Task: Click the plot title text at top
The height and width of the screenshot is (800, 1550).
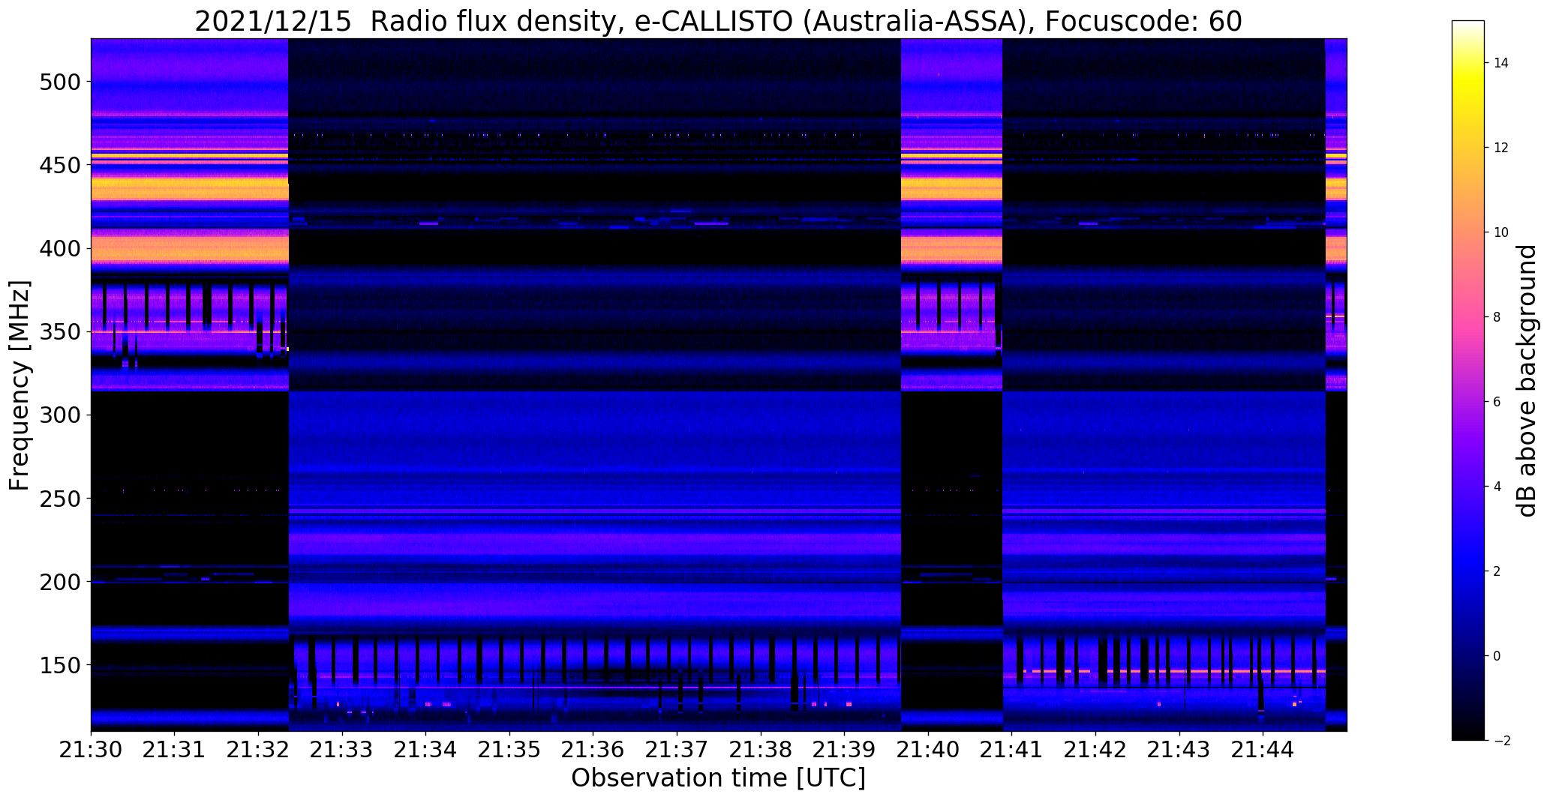Action: [x=718, y=21]
